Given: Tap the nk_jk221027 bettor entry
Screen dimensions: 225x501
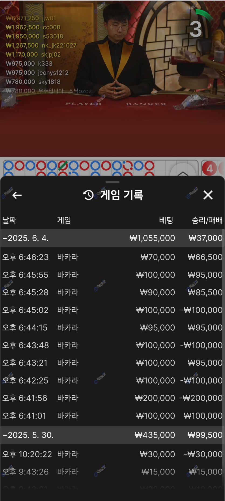Looking at the screenshot, I should [41, 46].
